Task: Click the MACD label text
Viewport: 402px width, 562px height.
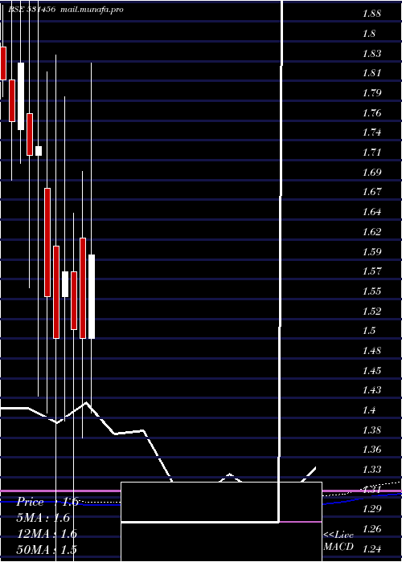Action: tap(338, 547)
